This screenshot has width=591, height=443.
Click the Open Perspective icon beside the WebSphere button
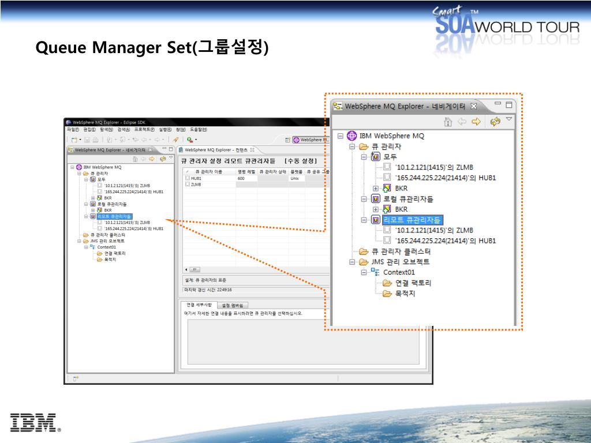tap(287, 140)
